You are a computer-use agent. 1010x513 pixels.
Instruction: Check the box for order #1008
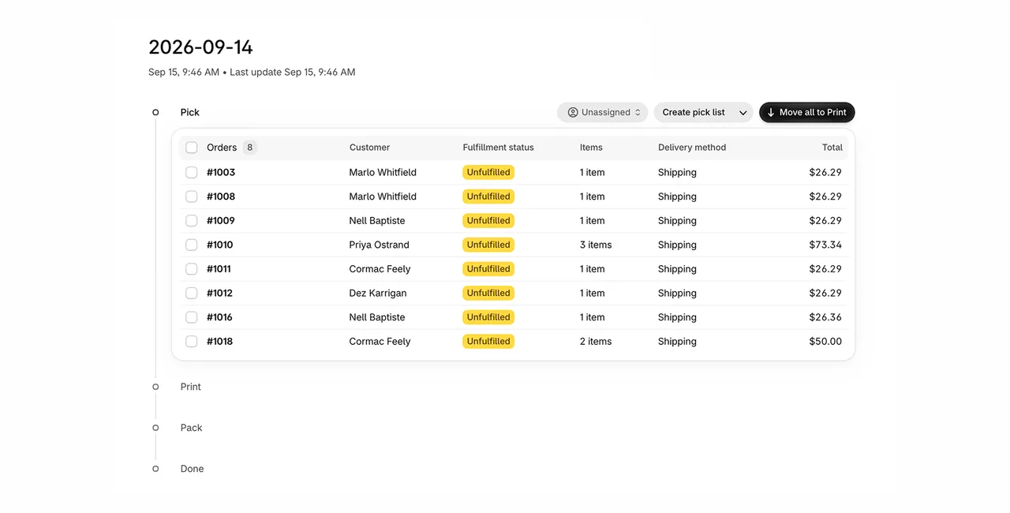click(x=192, y=197)
